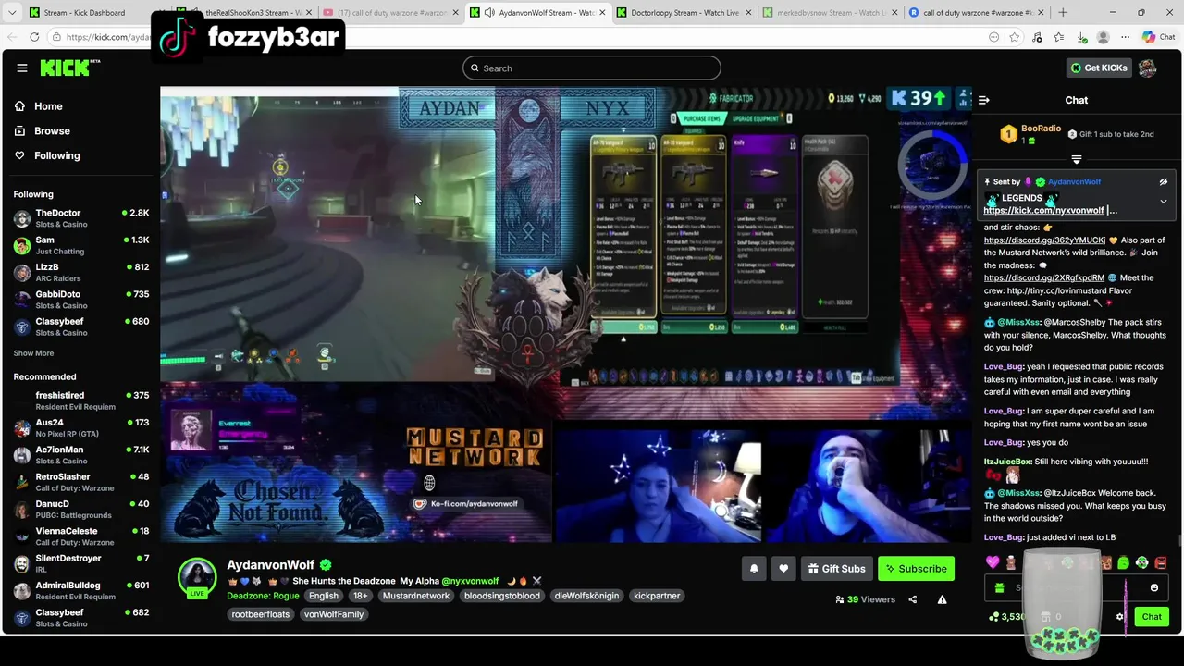Image resolution: width=1184 pixels, height=666 pixels.
Task: Open DanucD PUBG channel
Action: tap(80, 509)
